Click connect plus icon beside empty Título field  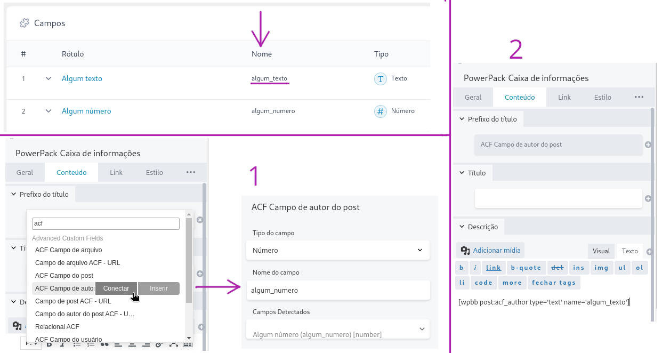(648, 198)
